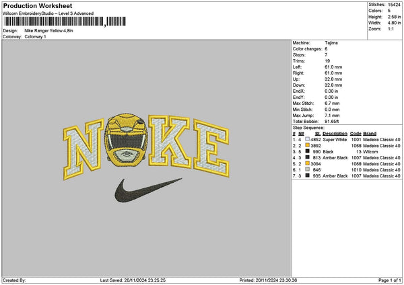Click the yellow swatch beside 3892
Screen dimensions: 404x285
tap(308, 145)
